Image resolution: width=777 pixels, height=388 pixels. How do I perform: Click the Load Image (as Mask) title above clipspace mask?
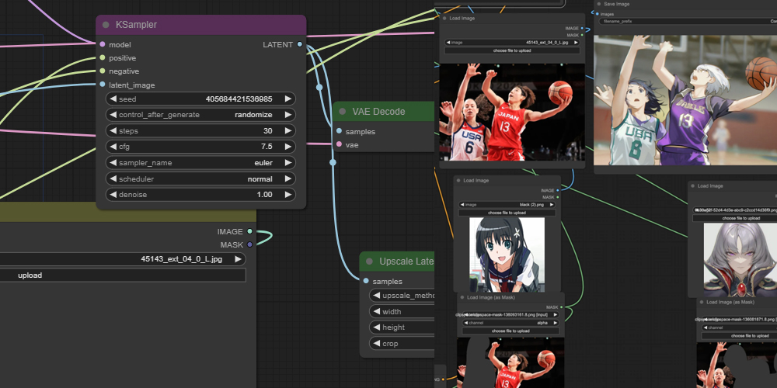click(x=490, y=297)
